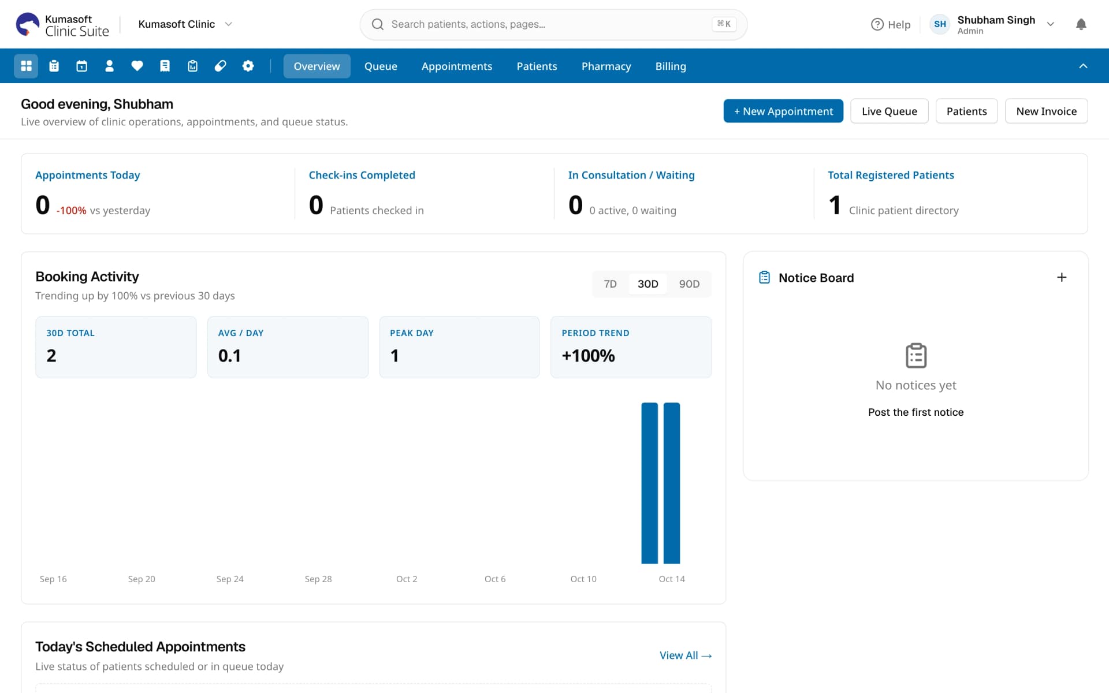Viewport: 1109px width, 693px height.
Task: Expand the Kumasoft Clinic selector dropdown
Action: 185,24
